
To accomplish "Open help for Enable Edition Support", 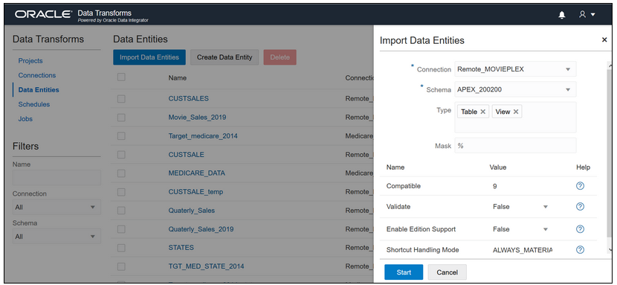I will (x=580, y=229).
